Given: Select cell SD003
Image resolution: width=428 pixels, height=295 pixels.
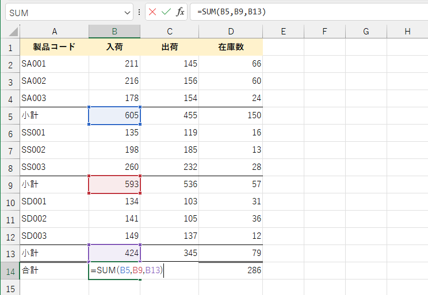Looking at the screenshot, I should (x=54, y=236).
